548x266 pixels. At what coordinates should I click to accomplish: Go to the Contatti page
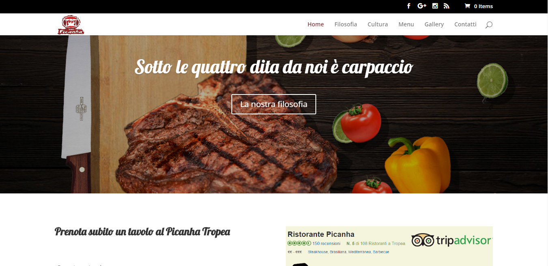465,24
